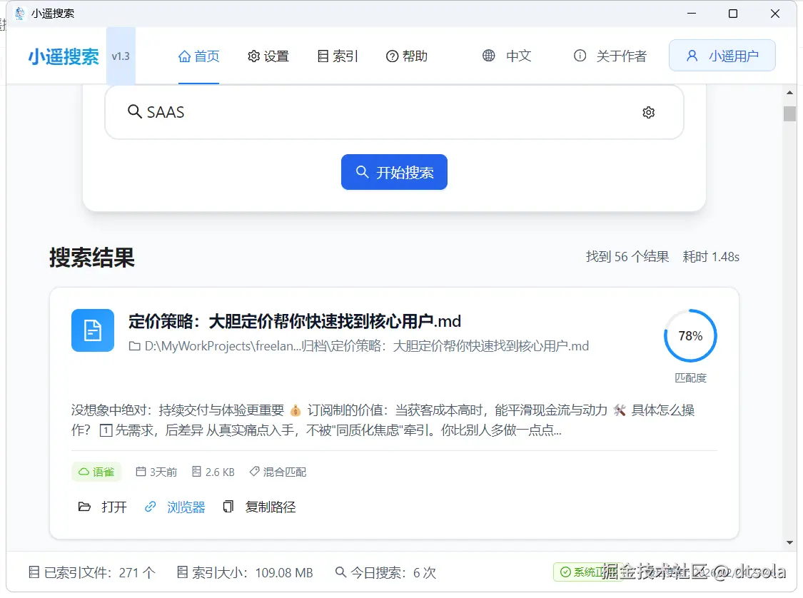Click the result file path text
This screenshot has width=803, height=598.
[367, 346]
